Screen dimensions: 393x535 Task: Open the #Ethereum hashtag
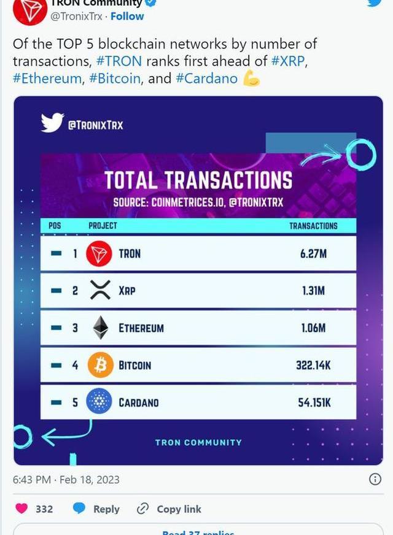click(x=47, y=79)
